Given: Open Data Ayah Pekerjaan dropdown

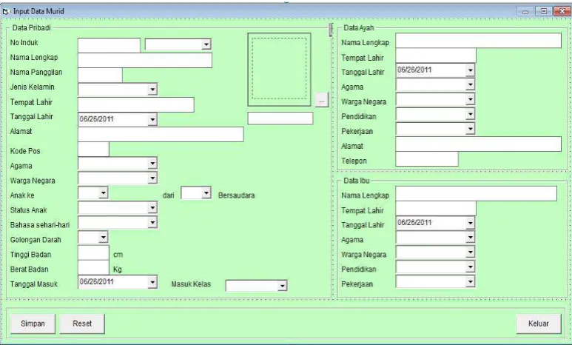Looking at the screenshot, I should point(470,129).
